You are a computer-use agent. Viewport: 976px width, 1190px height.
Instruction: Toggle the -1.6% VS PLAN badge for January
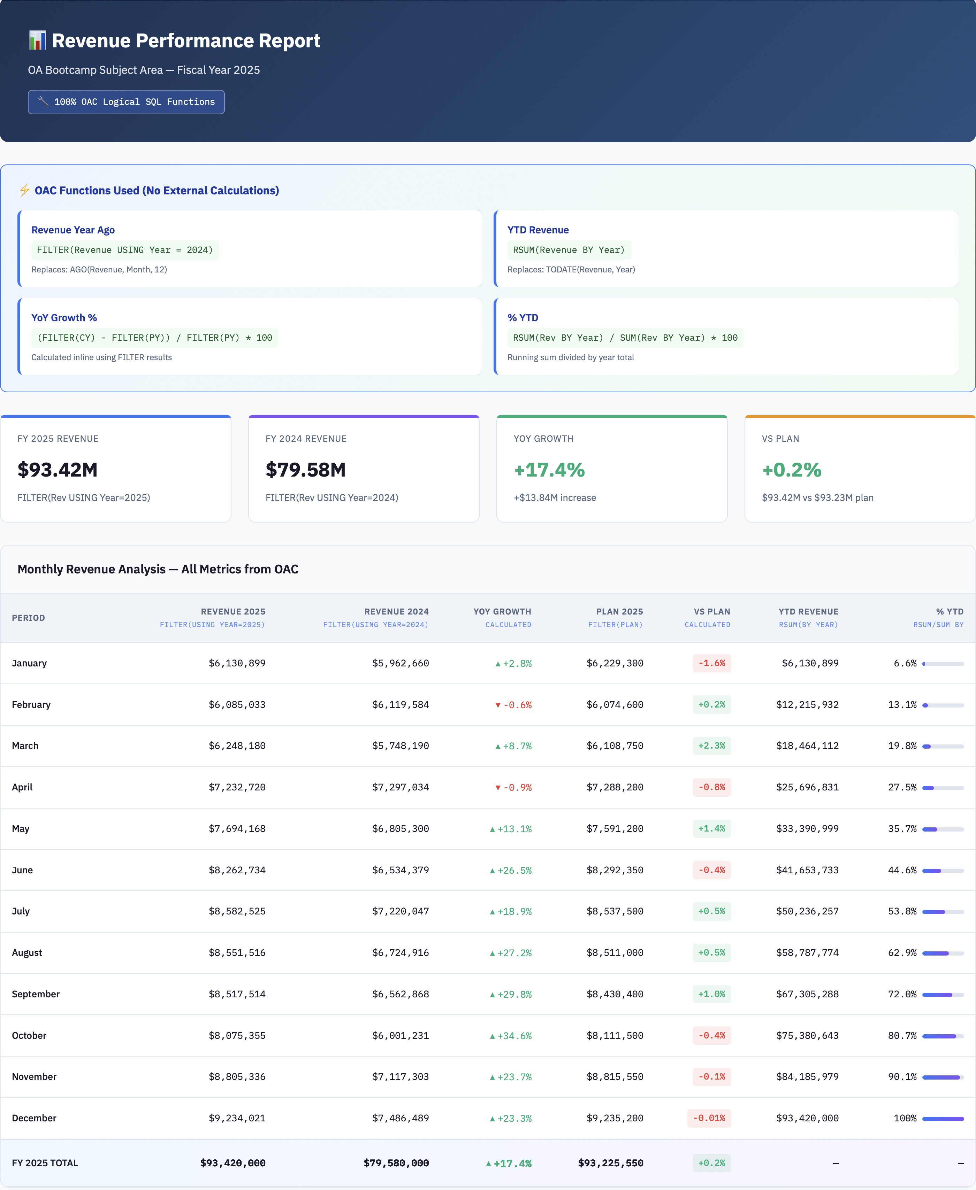tap(711, 663)
